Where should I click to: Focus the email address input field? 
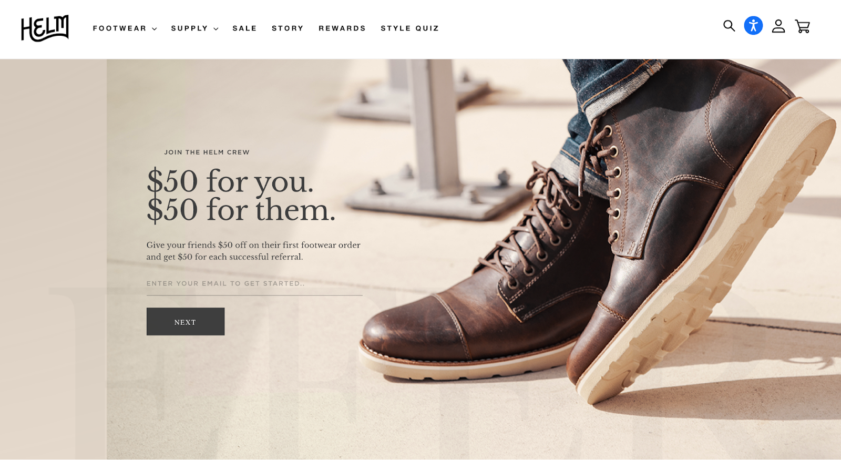coord(254,284)
